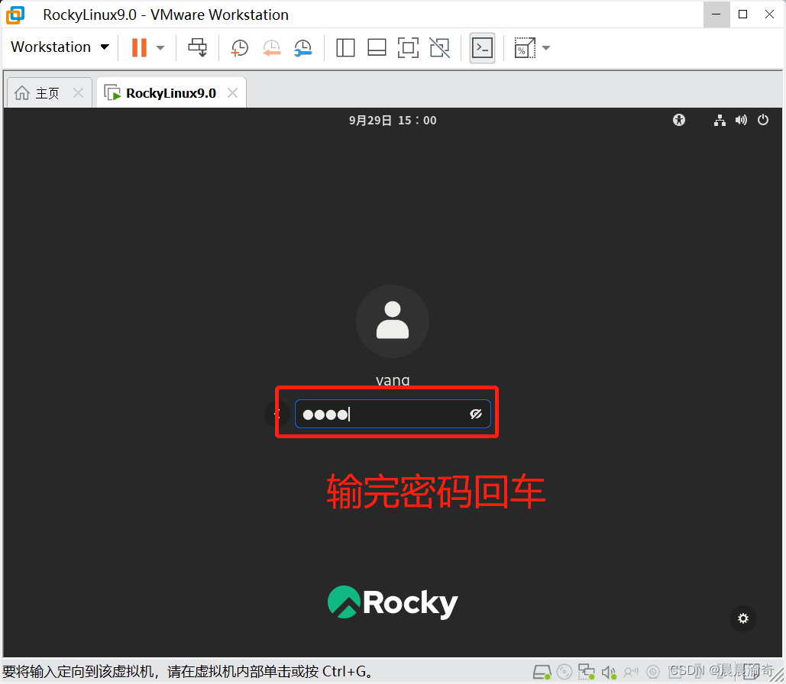Toggle the thumbnail bar view
The image size is (786, 684).
[x=377, y=48]
